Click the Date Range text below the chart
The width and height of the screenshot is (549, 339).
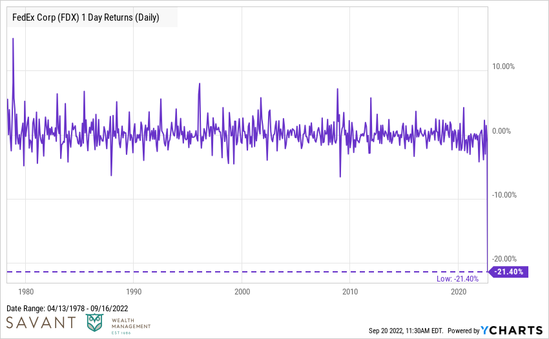[67, 309]
